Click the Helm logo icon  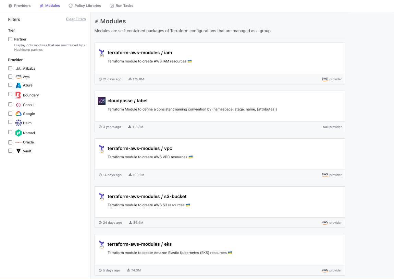19,123
